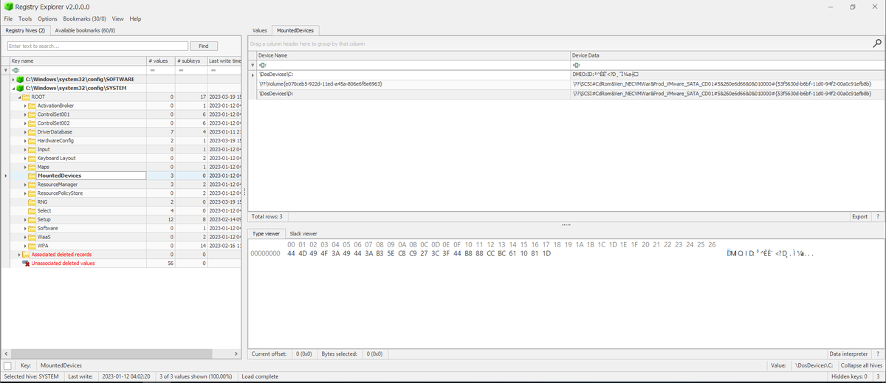
Task: Select the Type viewer tab
Action: pyautogui.click(x=267, y=234)
